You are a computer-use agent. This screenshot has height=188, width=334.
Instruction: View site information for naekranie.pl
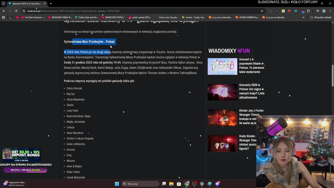coord(24,11)
